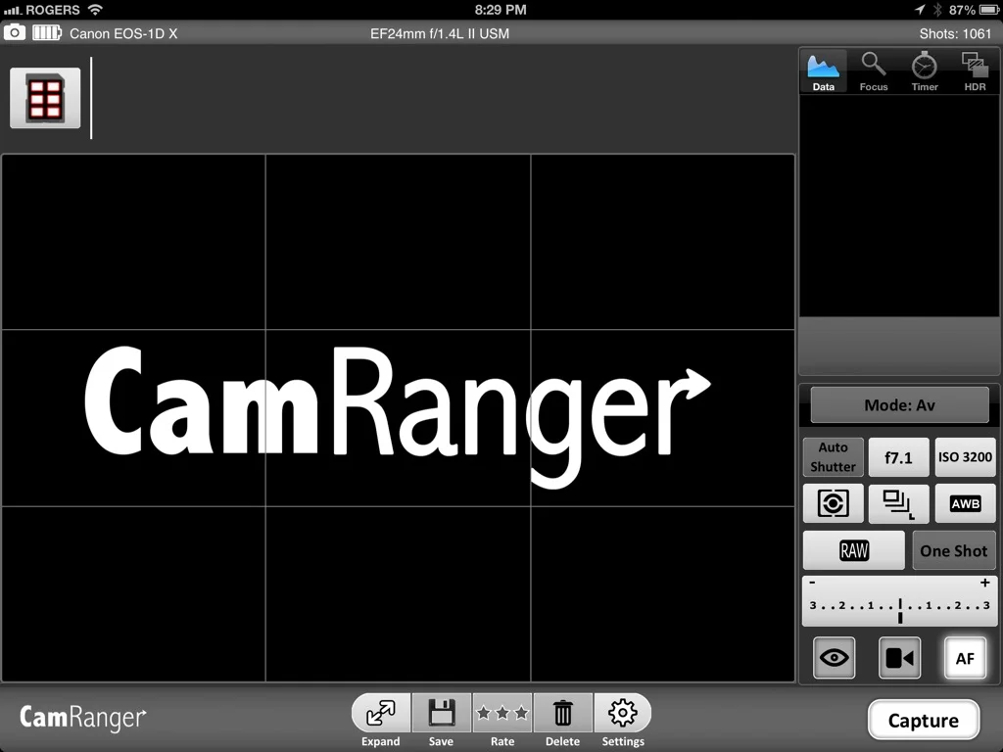Tap the camera icon in the top bar
Viewport: 1003px width, 752px height.
tap(15, 32)
